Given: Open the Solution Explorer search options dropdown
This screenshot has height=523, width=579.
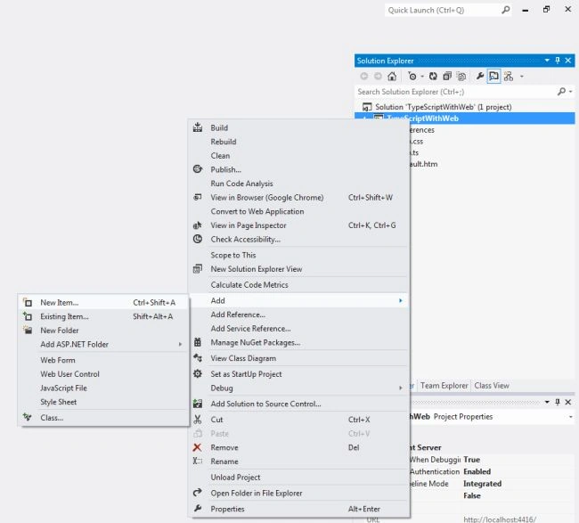Looking at the screenshot, I should (570, 92).
